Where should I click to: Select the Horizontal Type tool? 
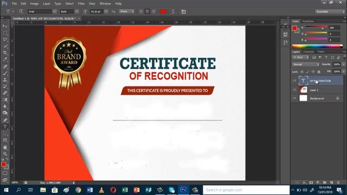coord(5,127)
